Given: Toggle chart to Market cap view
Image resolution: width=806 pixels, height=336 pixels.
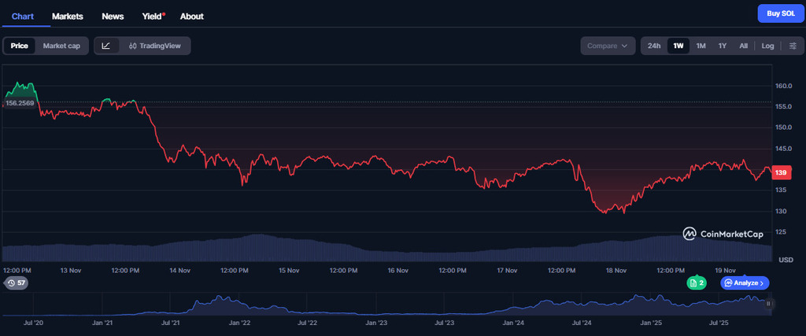Looking at the screenshot, I should pos(61,46).
